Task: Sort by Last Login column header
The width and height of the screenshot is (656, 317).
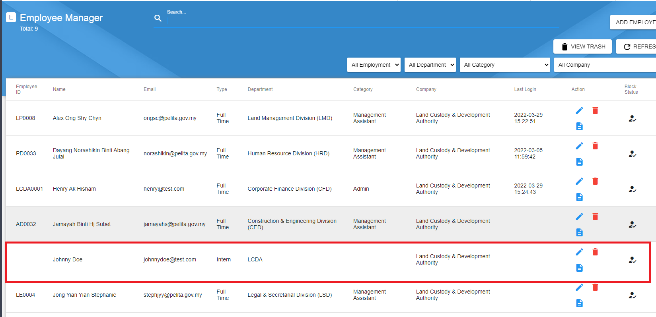Action: click(x=525, y=89)
